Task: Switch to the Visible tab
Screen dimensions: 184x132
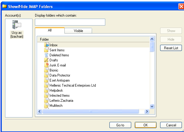Action: pyautogui.click(x=78, y=31)
